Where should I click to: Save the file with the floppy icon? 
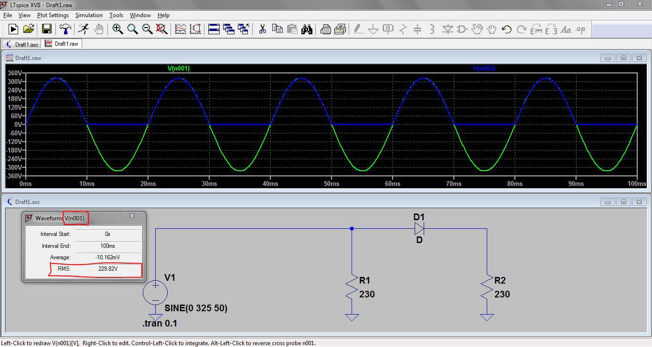46,30
